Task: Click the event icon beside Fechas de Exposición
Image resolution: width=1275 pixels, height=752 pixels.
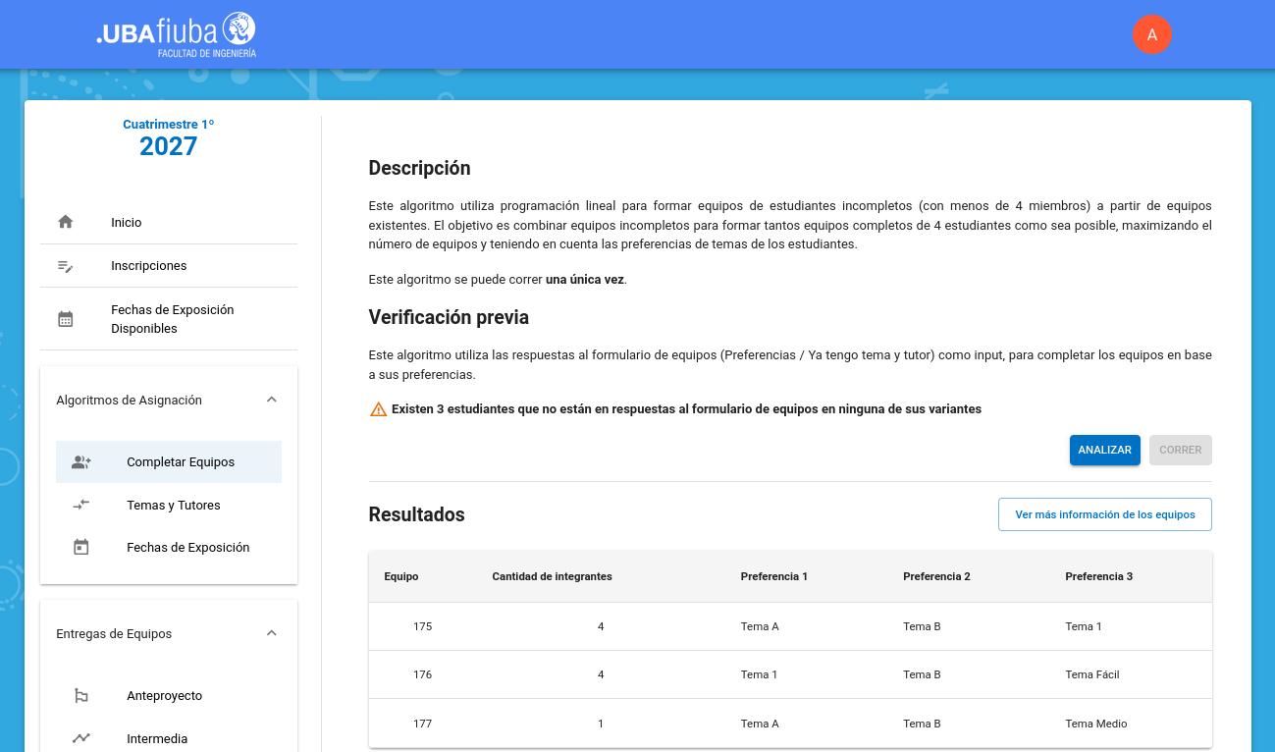Action: coord(81,548)
